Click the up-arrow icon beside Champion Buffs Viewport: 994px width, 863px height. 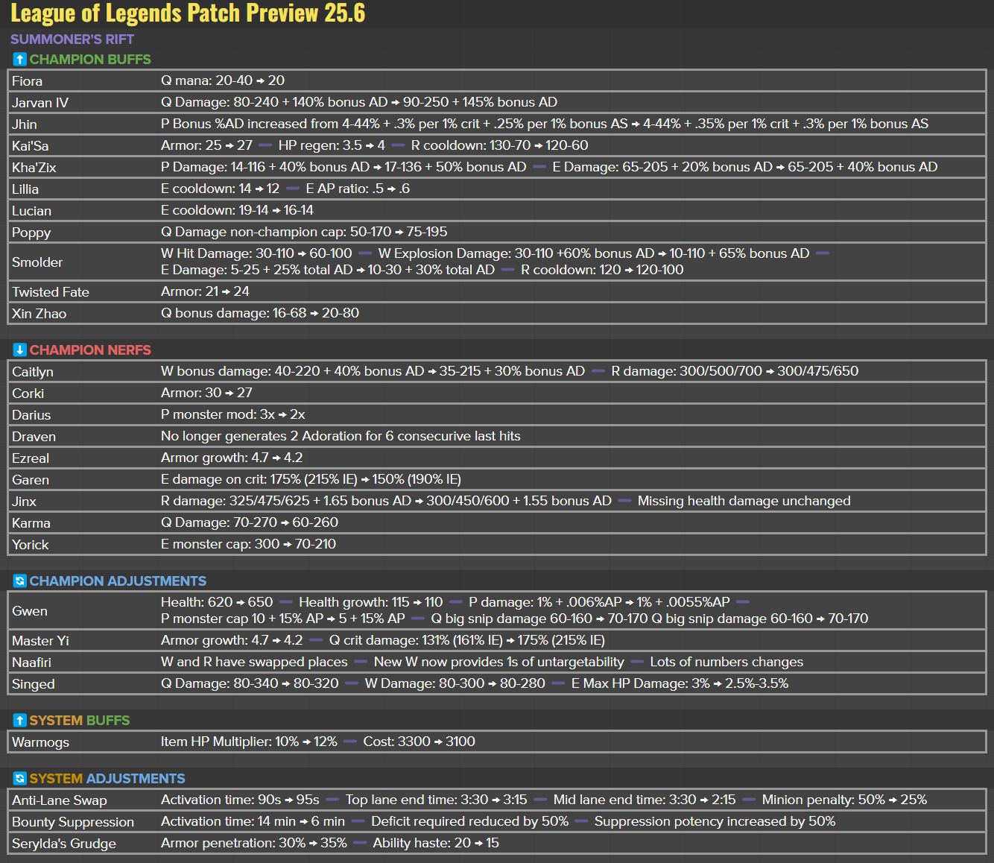coord(20,60)
